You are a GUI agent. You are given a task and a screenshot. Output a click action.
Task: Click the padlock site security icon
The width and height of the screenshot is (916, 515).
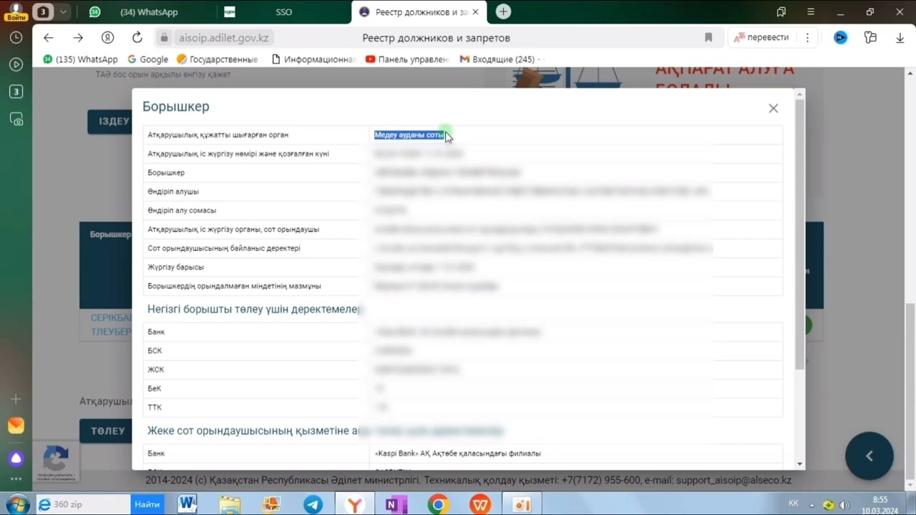click(164, 38)
